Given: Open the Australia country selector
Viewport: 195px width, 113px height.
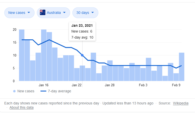Looking at the screenshot, I should click(53, 13).
